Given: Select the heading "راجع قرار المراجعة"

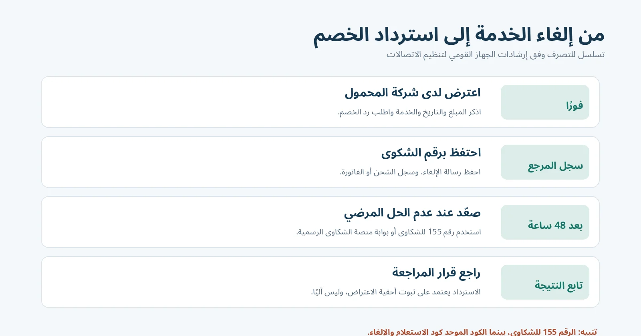Looking at the screenshot, I should coord(436,273).
